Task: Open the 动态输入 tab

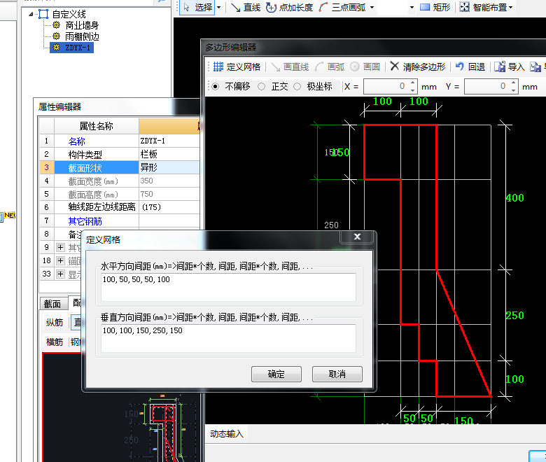Action: pyautogui.click(x=227, y=434)
